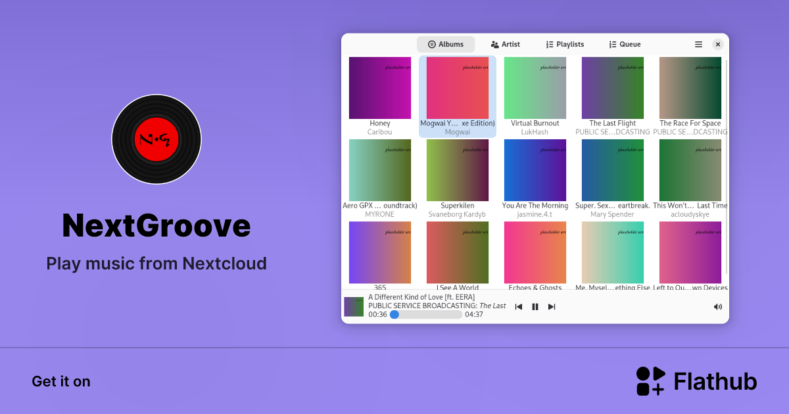Image resolution: width=789 pixels, height=414 pixels.
Task: Click the Artist icon in the header
Action: (x=494, y=44)
